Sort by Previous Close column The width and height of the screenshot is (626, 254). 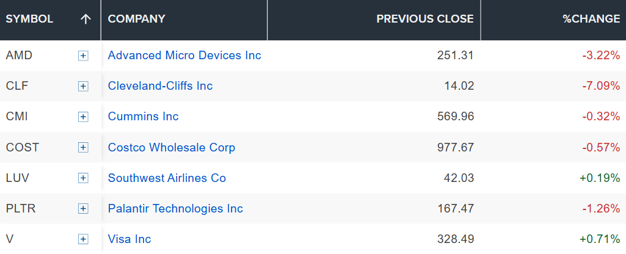coord(425,19)
